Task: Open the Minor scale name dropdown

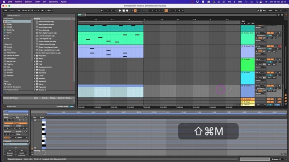Action: (x=22, y=137)
